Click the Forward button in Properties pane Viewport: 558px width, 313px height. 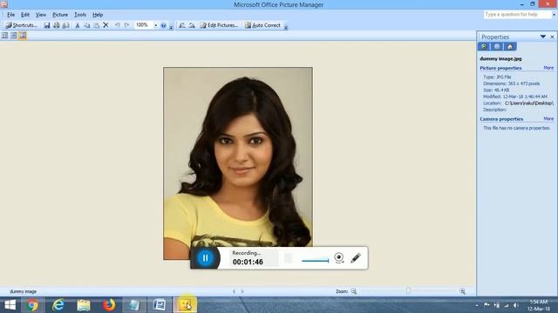497,46
